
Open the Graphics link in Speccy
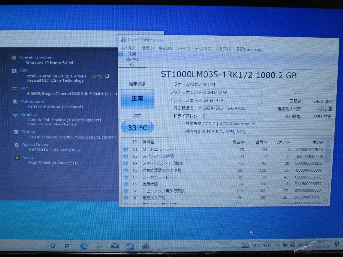pyautogui.click(x=29, y=115)
